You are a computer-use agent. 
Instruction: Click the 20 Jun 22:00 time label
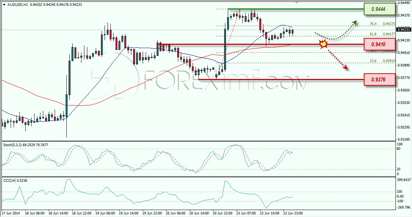(223, 213)
